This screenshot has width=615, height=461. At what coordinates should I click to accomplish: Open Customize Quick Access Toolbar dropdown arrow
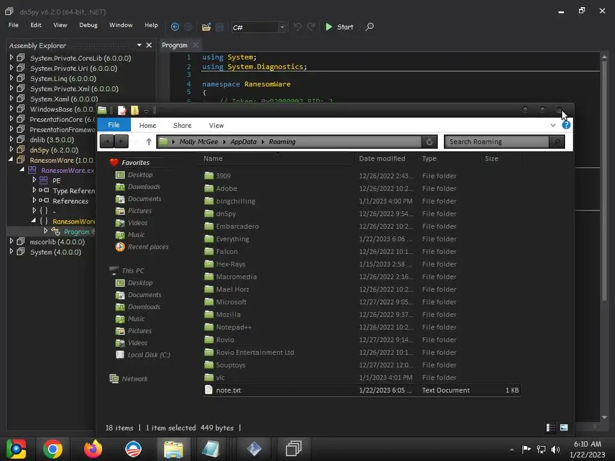click(x=146, y=111)
